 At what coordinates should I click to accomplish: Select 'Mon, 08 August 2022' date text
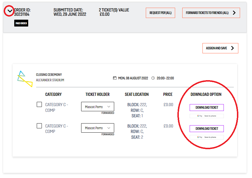pos(133,78)
